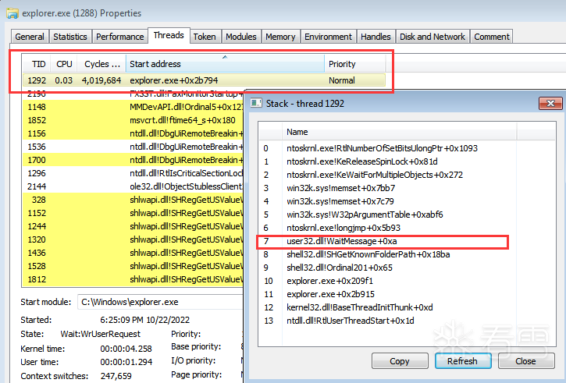Sort threads by CPU column header
This screenshot has height=383, width=566.
point(64,64)
